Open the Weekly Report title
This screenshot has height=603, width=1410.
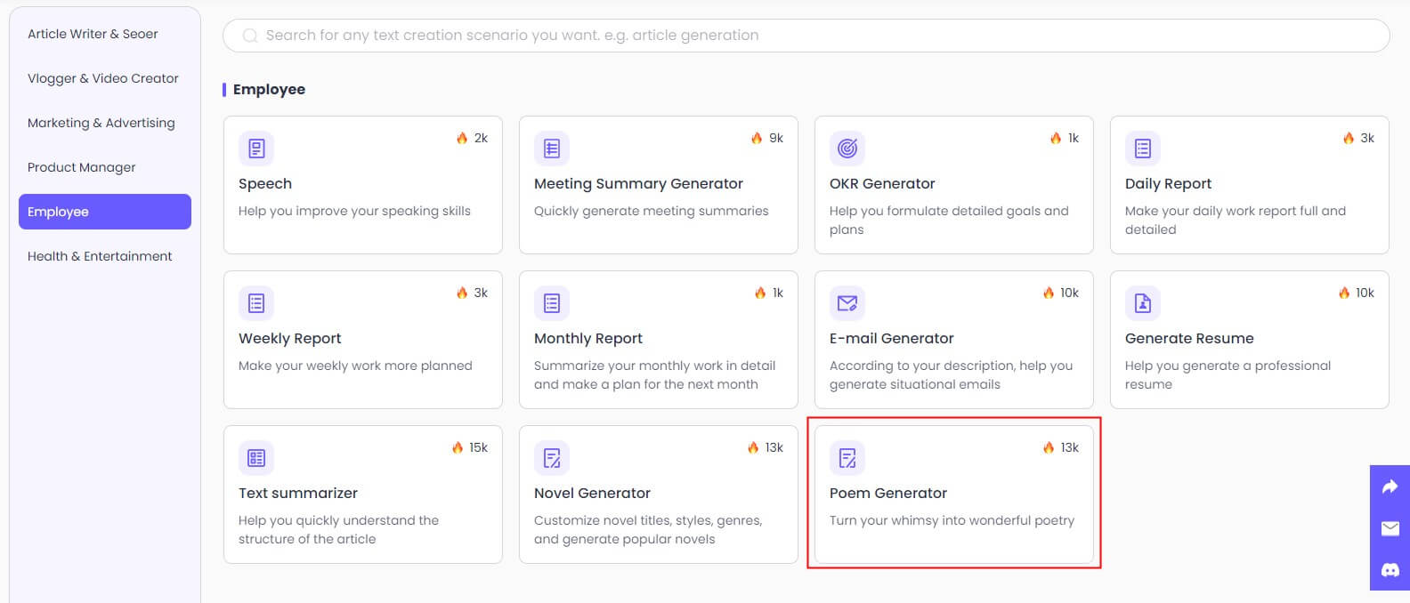pos(289,339)
